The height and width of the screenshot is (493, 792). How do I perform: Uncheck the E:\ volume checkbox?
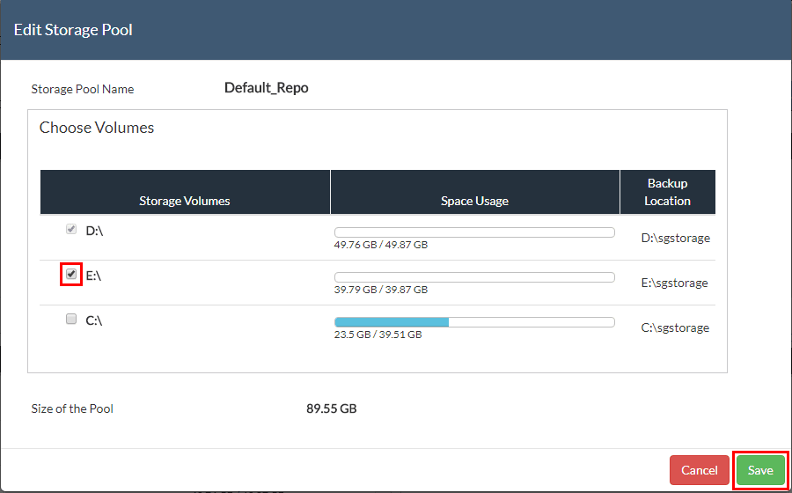pyautogui.click(x=71, y=274)
